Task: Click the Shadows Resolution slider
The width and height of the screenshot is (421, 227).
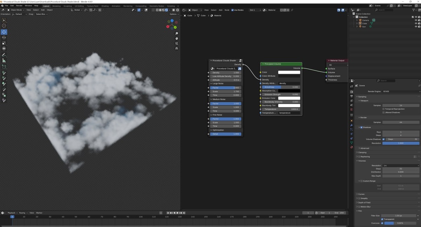Action: (401, 143)
